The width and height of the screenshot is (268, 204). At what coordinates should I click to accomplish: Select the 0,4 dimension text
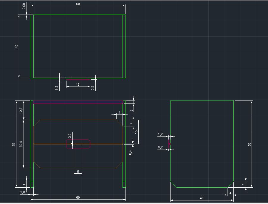tap(130, 153)
